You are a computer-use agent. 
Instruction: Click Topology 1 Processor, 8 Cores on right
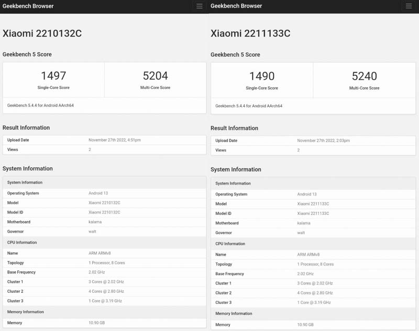[x=315, y=264]
